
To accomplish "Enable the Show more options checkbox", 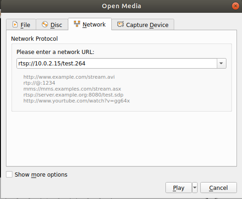I will click(9, 174).
